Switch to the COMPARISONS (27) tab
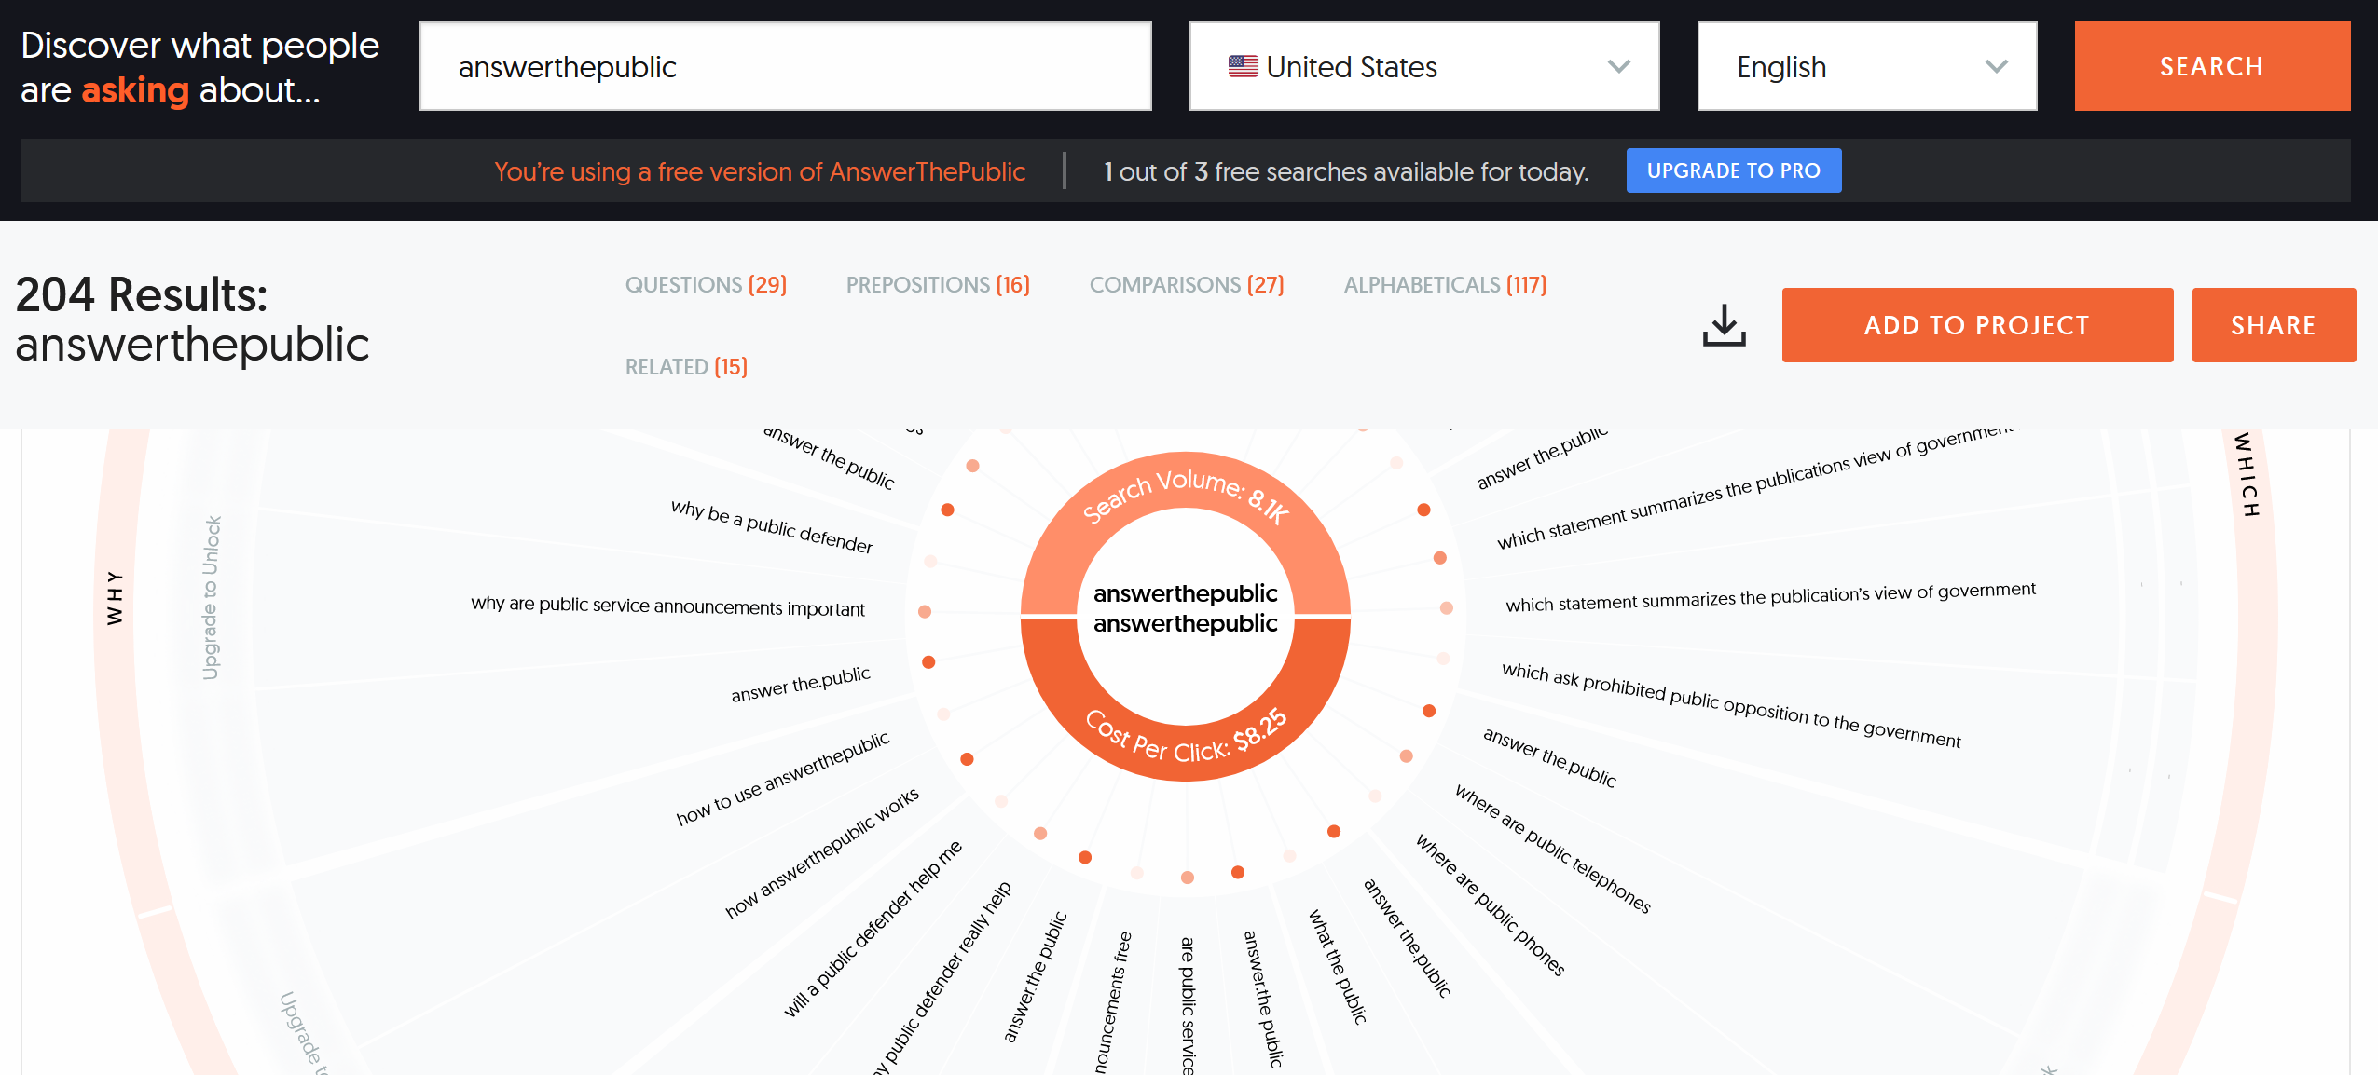The height and width of the screenshot is (1075, 2378). (1187, 285)
